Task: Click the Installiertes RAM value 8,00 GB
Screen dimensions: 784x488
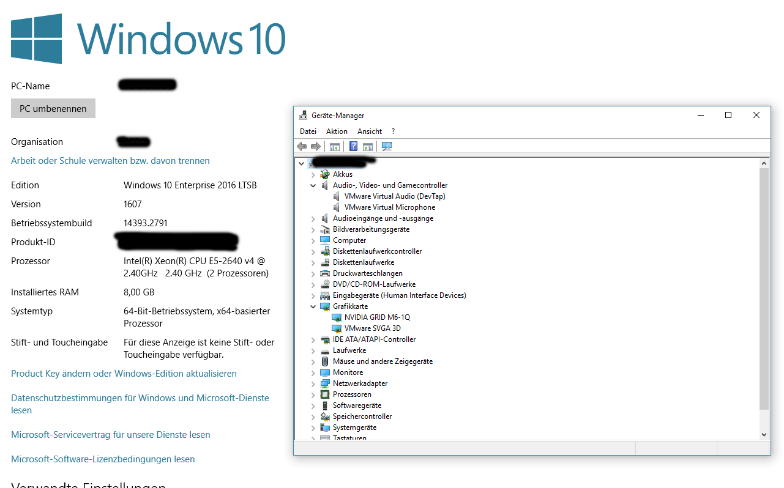Action: tap(139, 292)
